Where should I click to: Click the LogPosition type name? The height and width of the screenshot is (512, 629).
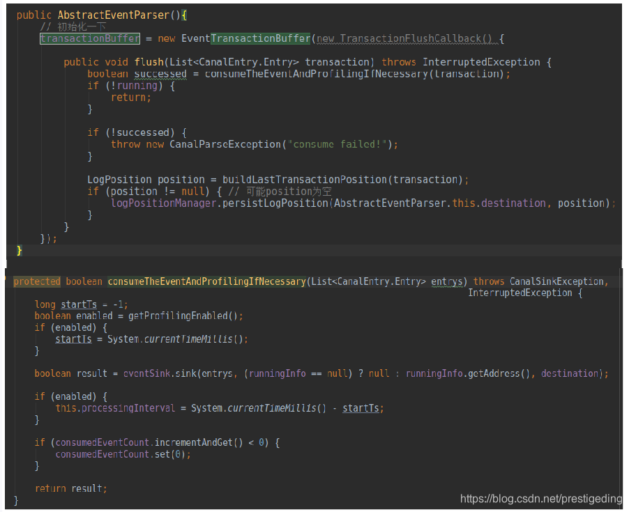pyautogui.click(x=119, y=180)
